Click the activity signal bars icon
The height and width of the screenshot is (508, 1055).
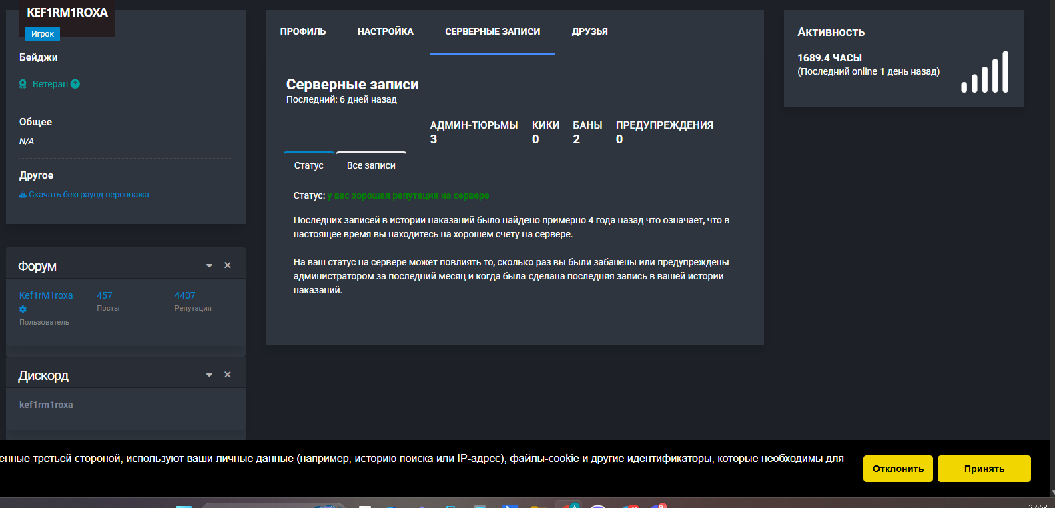click(984, 72)
